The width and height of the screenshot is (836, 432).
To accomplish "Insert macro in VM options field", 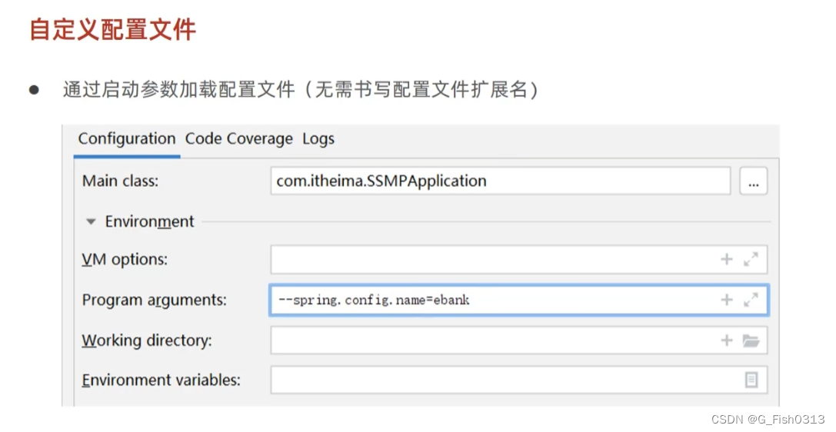I will tap(726, 259).
